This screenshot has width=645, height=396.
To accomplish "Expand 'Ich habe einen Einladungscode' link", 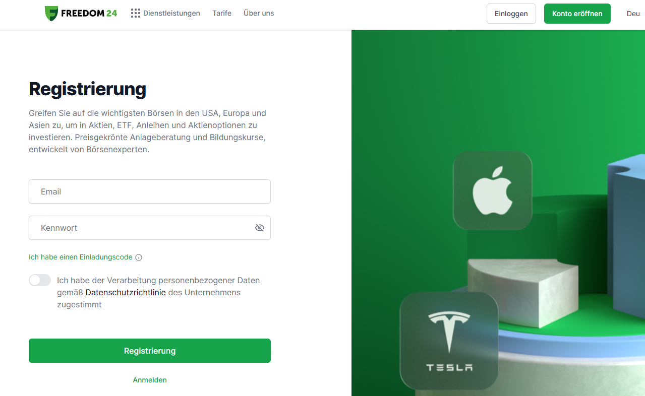I will [81, 257].
